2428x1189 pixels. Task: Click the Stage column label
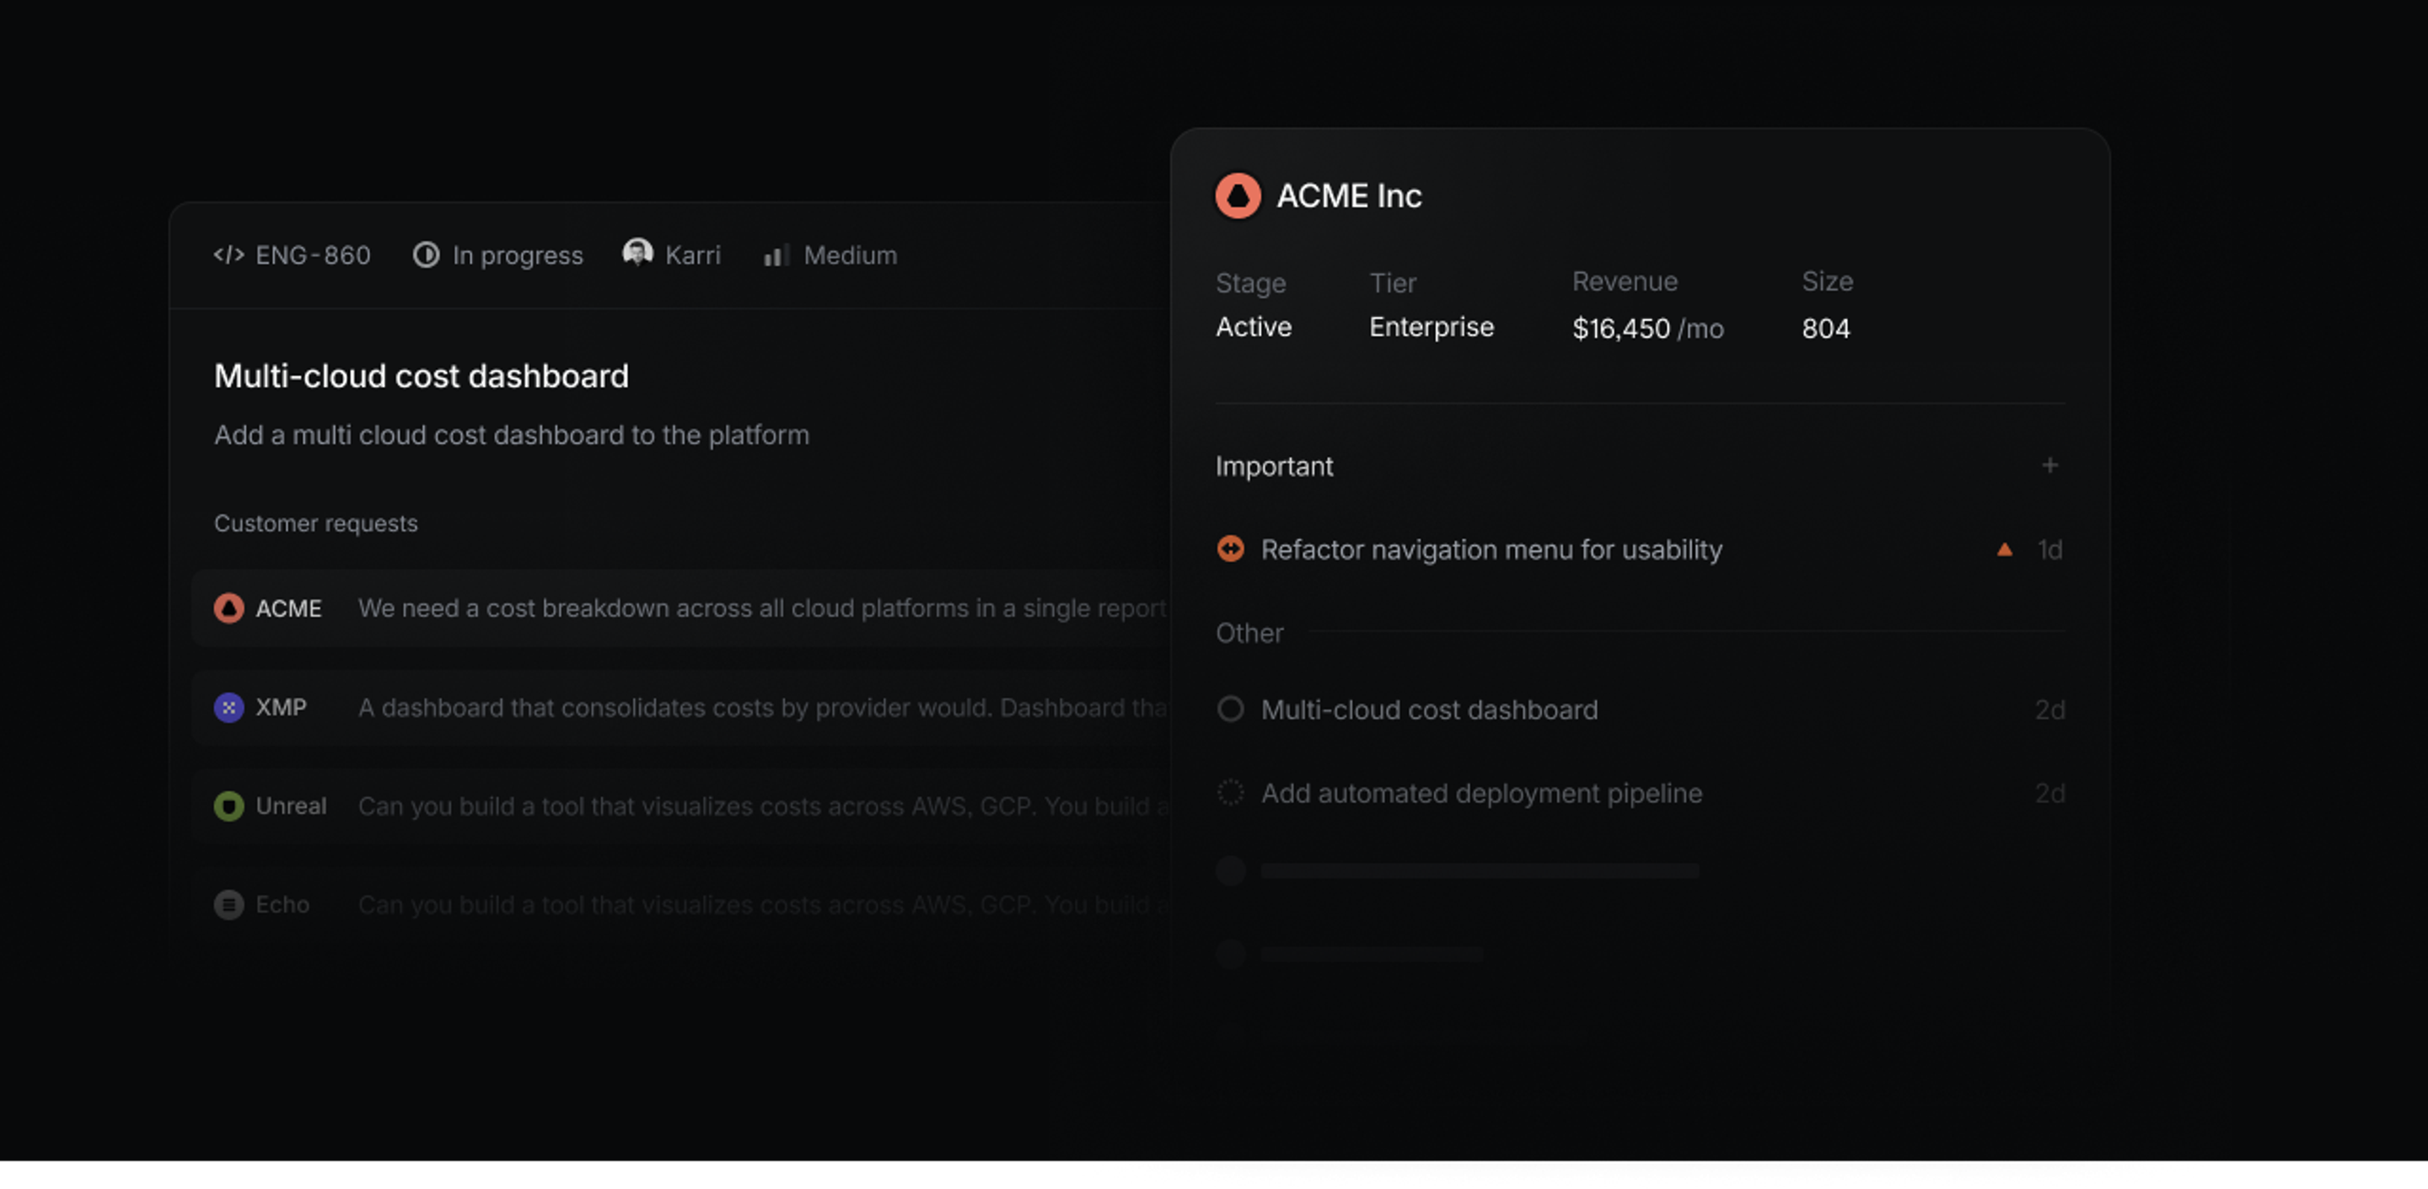pyautogui.click(x=1249, y=284)
